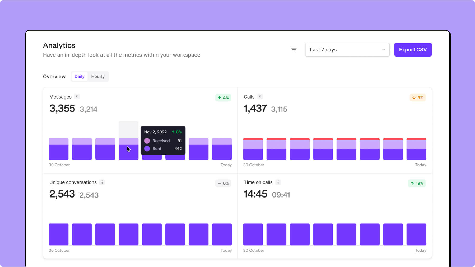Screen dimensions: 475x267
Task: Switch to the Hourly tab
Action: [x=98, y=76]
